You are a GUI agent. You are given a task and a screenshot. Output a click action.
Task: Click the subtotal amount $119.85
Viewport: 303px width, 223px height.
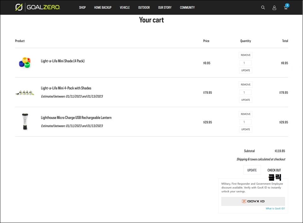(280, 151)
